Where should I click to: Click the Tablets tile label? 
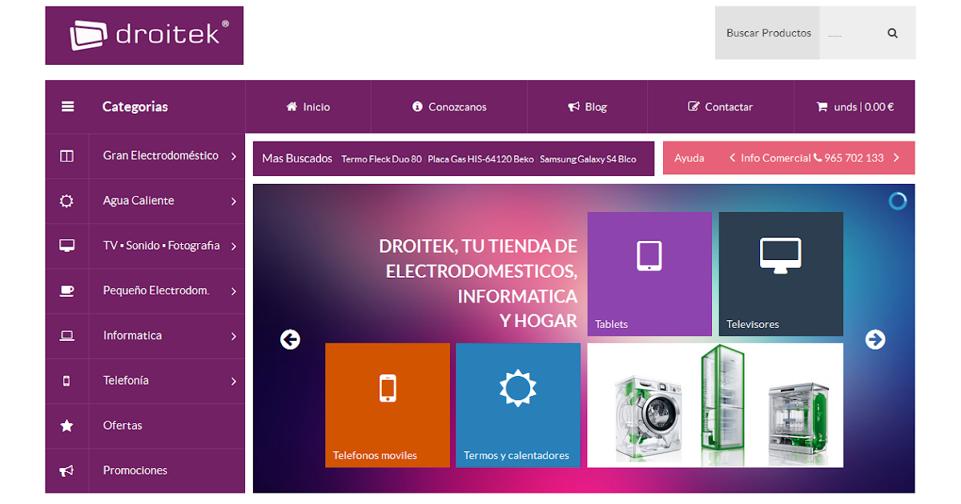(x=611, y=324)
